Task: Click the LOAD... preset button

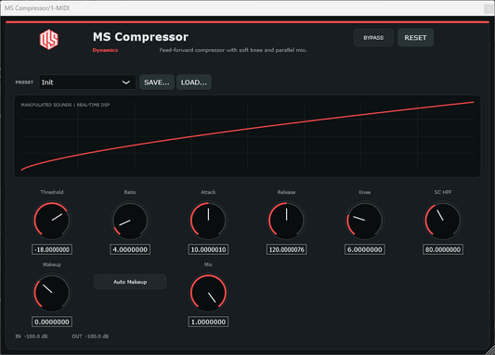Action: [194, 82]
